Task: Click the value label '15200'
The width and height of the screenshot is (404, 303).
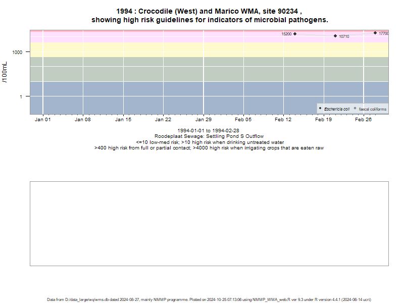Action: 286,34
